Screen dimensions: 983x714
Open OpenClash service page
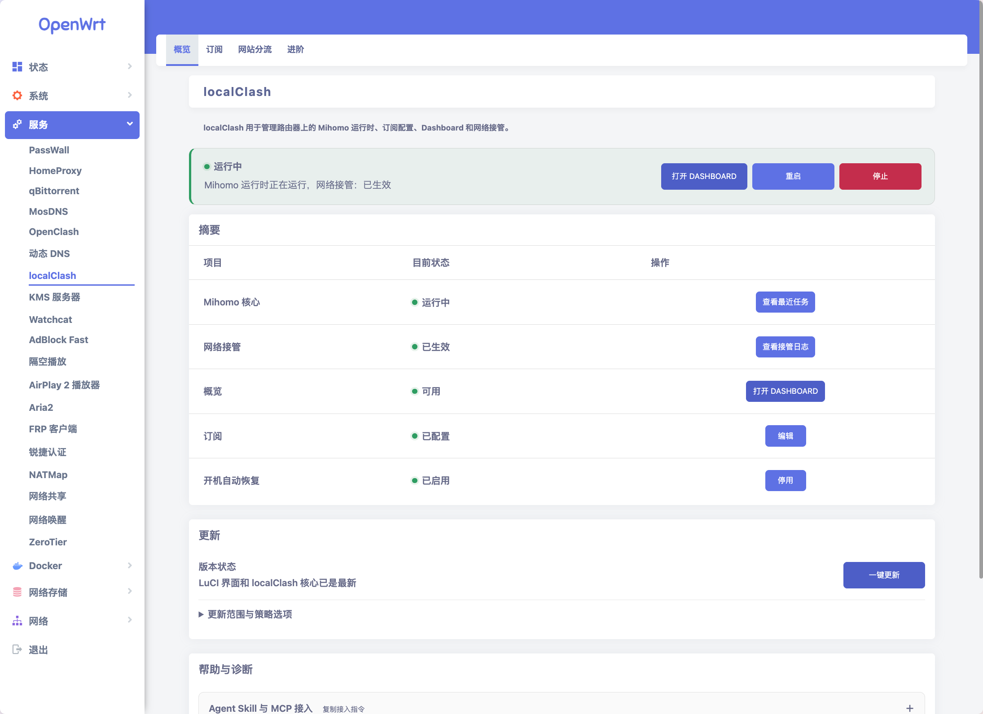(54, 232)
